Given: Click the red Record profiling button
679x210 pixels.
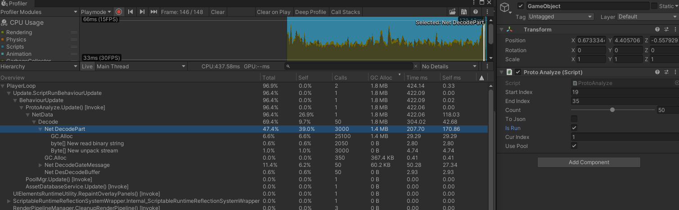Looking at the screenshot, I should (119, 12).
